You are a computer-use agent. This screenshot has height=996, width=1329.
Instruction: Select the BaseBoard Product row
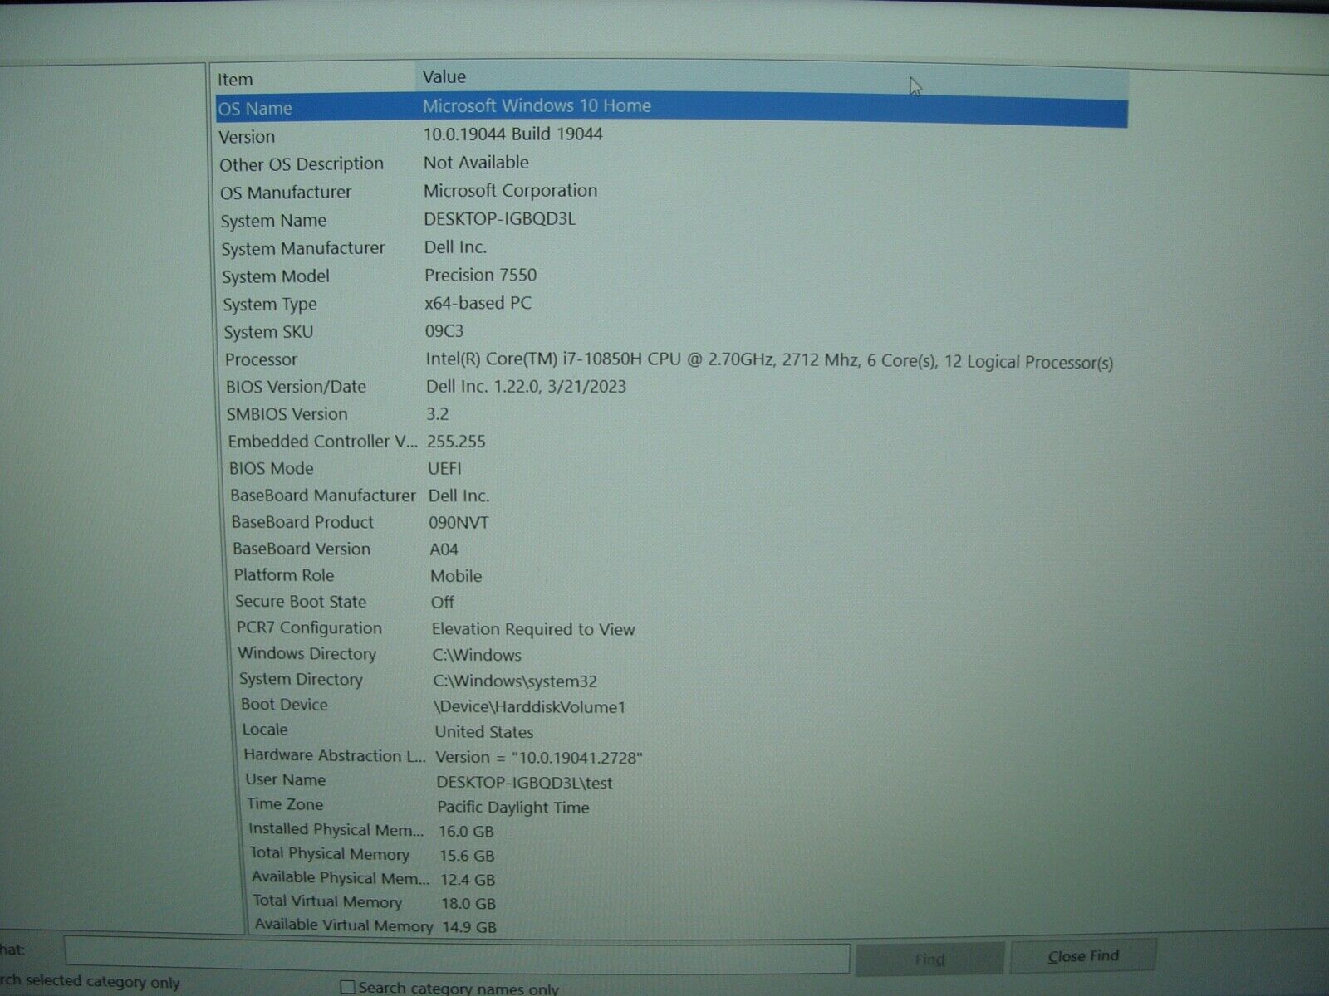click(671, 522)
